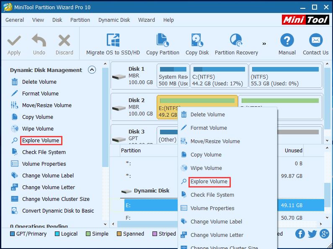Click the sidebar scroll down arrow

coord(105,224)
